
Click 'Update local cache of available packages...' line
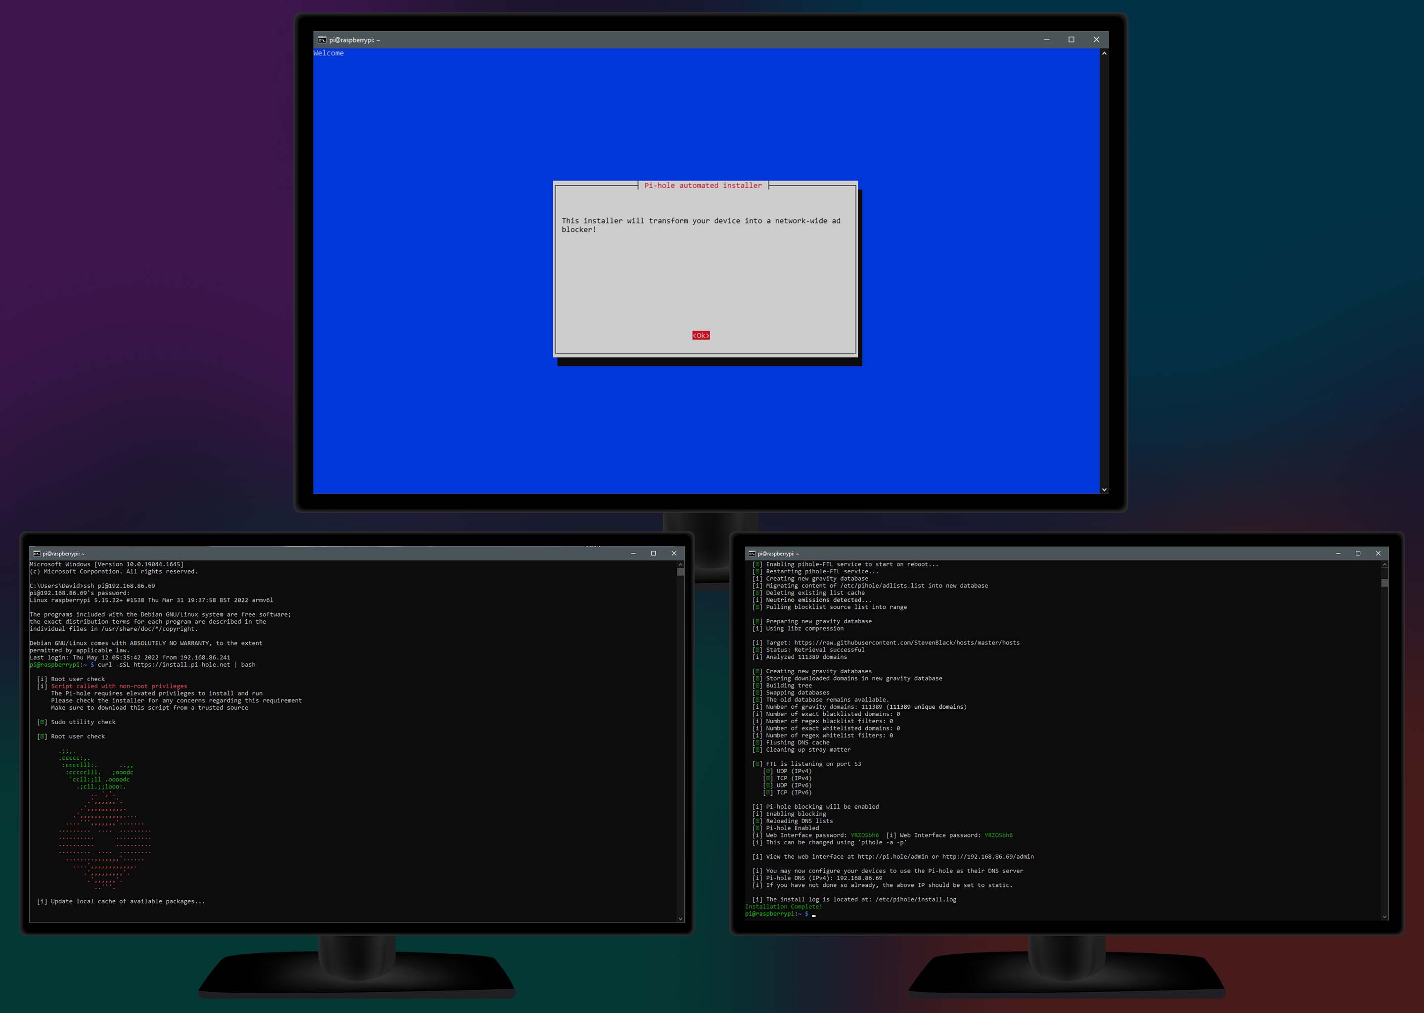(121, 901)
